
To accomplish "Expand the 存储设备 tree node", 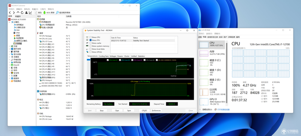I will (10, 60).
